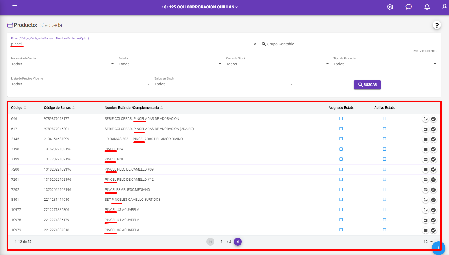Click PINCEL #6 ACUARELA product name
The height and width of the screenshot is (255, 449).
(x=122, y=230)
